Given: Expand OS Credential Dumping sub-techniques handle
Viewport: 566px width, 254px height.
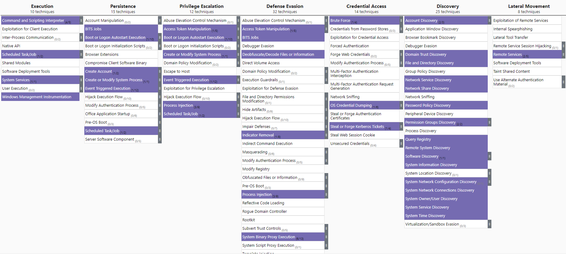Looking at the screenshot, I should (401, 105).
